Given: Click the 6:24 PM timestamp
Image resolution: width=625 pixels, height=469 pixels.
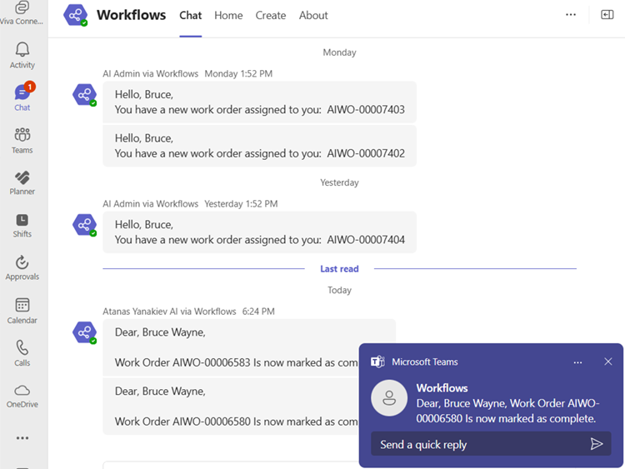Looking at the screenshot, I should (258, 312).
